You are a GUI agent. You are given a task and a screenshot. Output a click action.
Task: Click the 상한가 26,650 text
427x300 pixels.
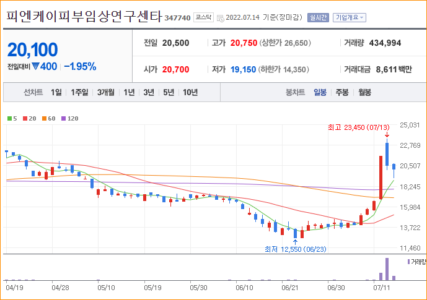pyautogui.click(x=285, y=43)
